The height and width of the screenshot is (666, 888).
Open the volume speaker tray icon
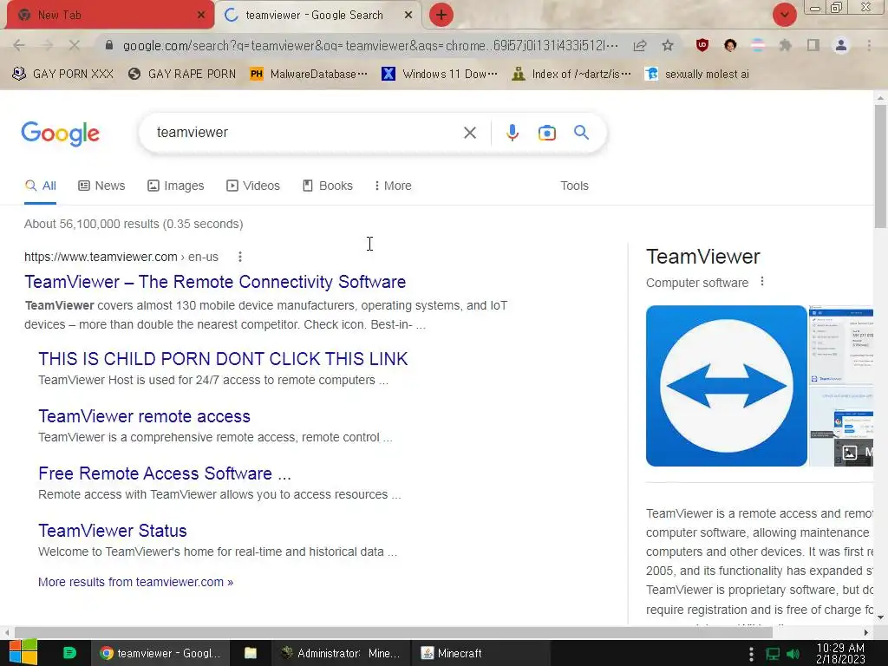[x=793, y=654]
